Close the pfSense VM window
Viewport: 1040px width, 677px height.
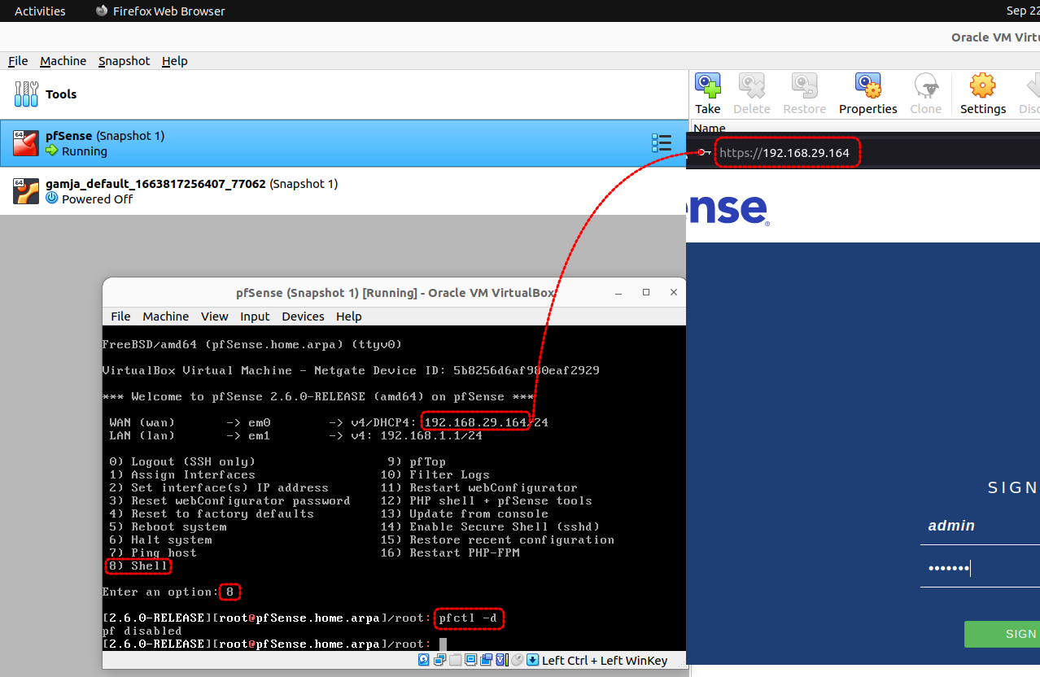pos(673,292)
